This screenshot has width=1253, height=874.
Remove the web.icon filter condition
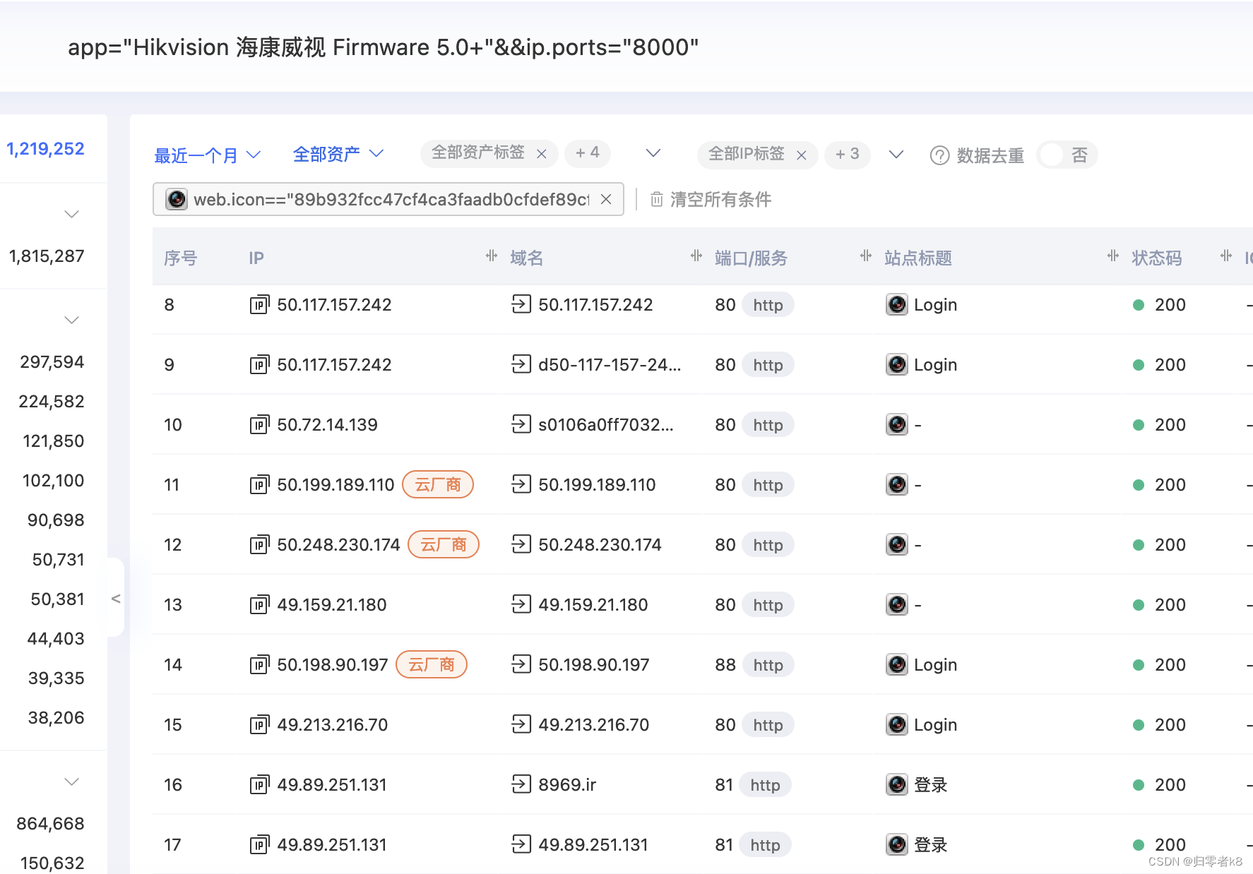pyautogui.click(x=606, y=200)
